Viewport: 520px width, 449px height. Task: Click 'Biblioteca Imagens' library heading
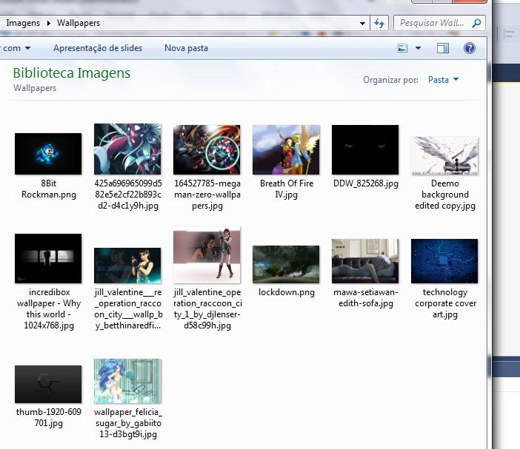72,72
